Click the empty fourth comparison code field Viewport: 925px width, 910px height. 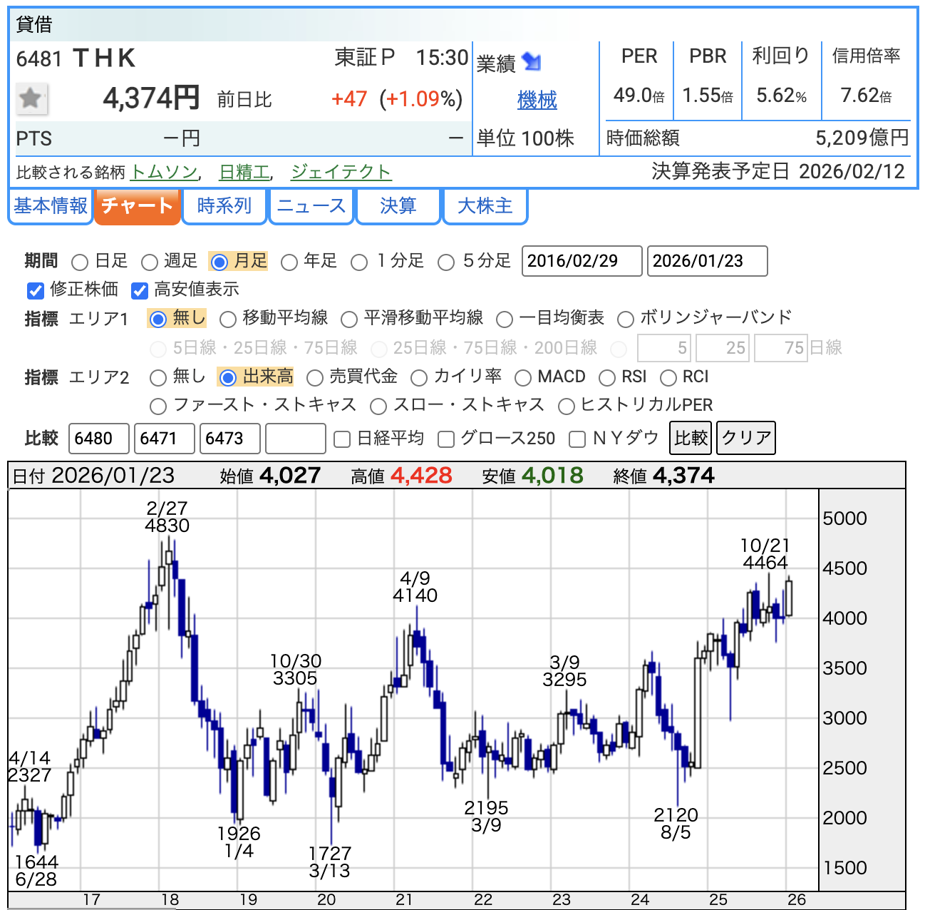click(x=295, y=439)
